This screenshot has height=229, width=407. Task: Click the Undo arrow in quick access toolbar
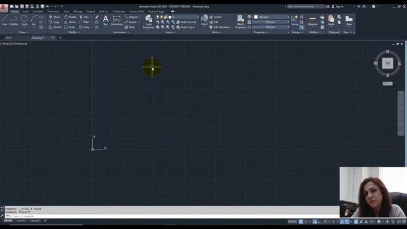(48, 6)
